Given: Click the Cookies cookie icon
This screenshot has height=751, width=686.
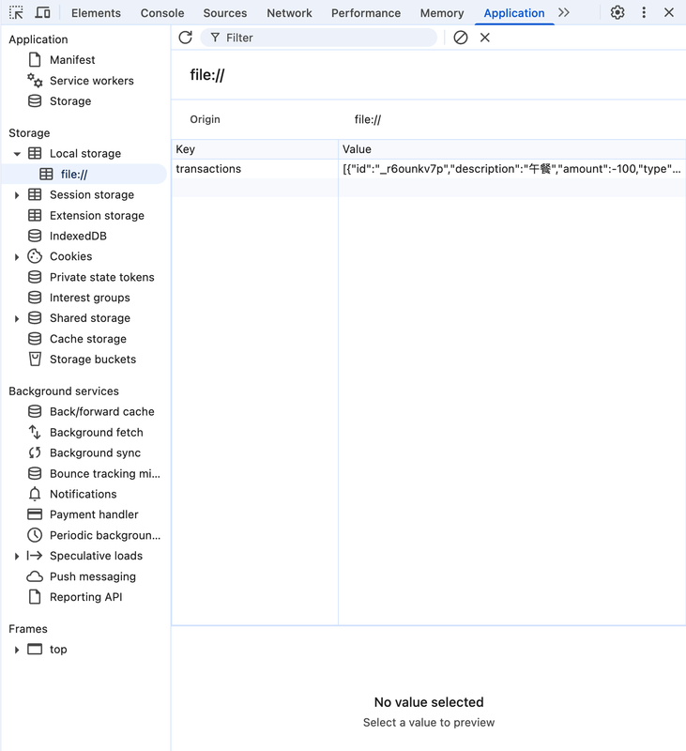Looking at the screenshot, I should click(x=35, y=256).
